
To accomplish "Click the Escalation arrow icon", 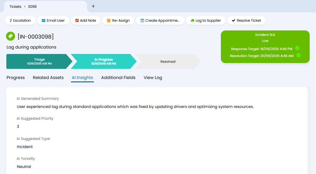I will tap(11, 21).
